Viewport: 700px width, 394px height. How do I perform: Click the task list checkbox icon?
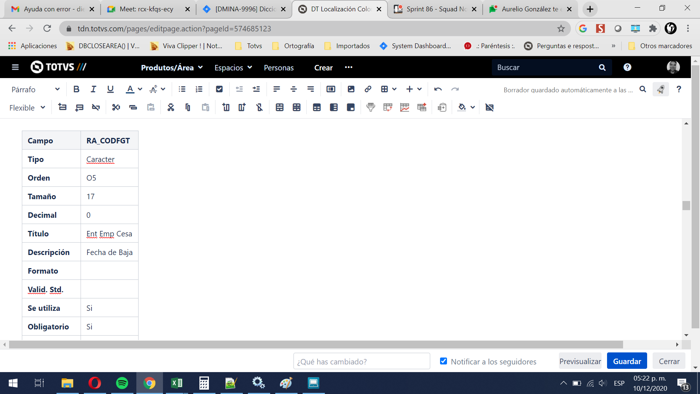tap(219, 89)
